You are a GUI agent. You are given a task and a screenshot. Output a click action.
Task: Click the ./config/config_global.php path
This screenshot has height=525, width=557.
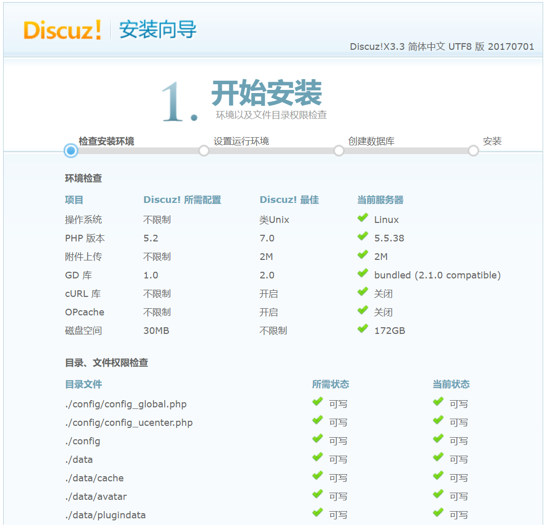point(126,404)
